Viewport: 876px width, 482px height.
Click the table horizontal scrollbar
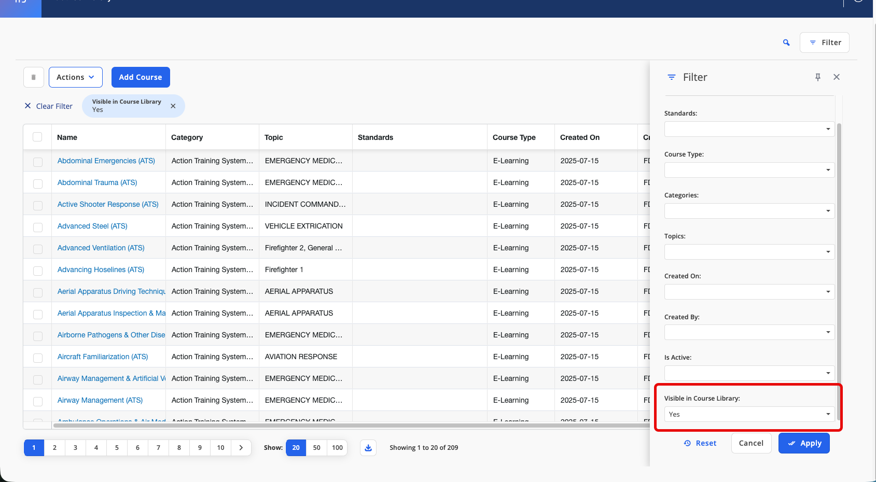[x=351, y=426]
